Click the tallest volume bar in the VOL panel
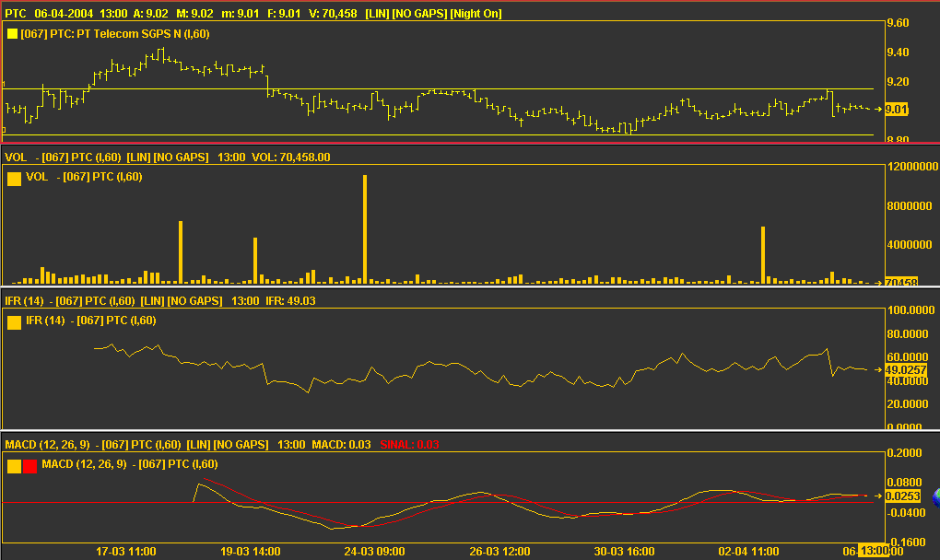Viewport: 940px width, 560px height. 365,228
